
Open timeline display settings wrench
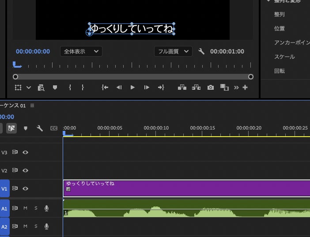[40, 128]
